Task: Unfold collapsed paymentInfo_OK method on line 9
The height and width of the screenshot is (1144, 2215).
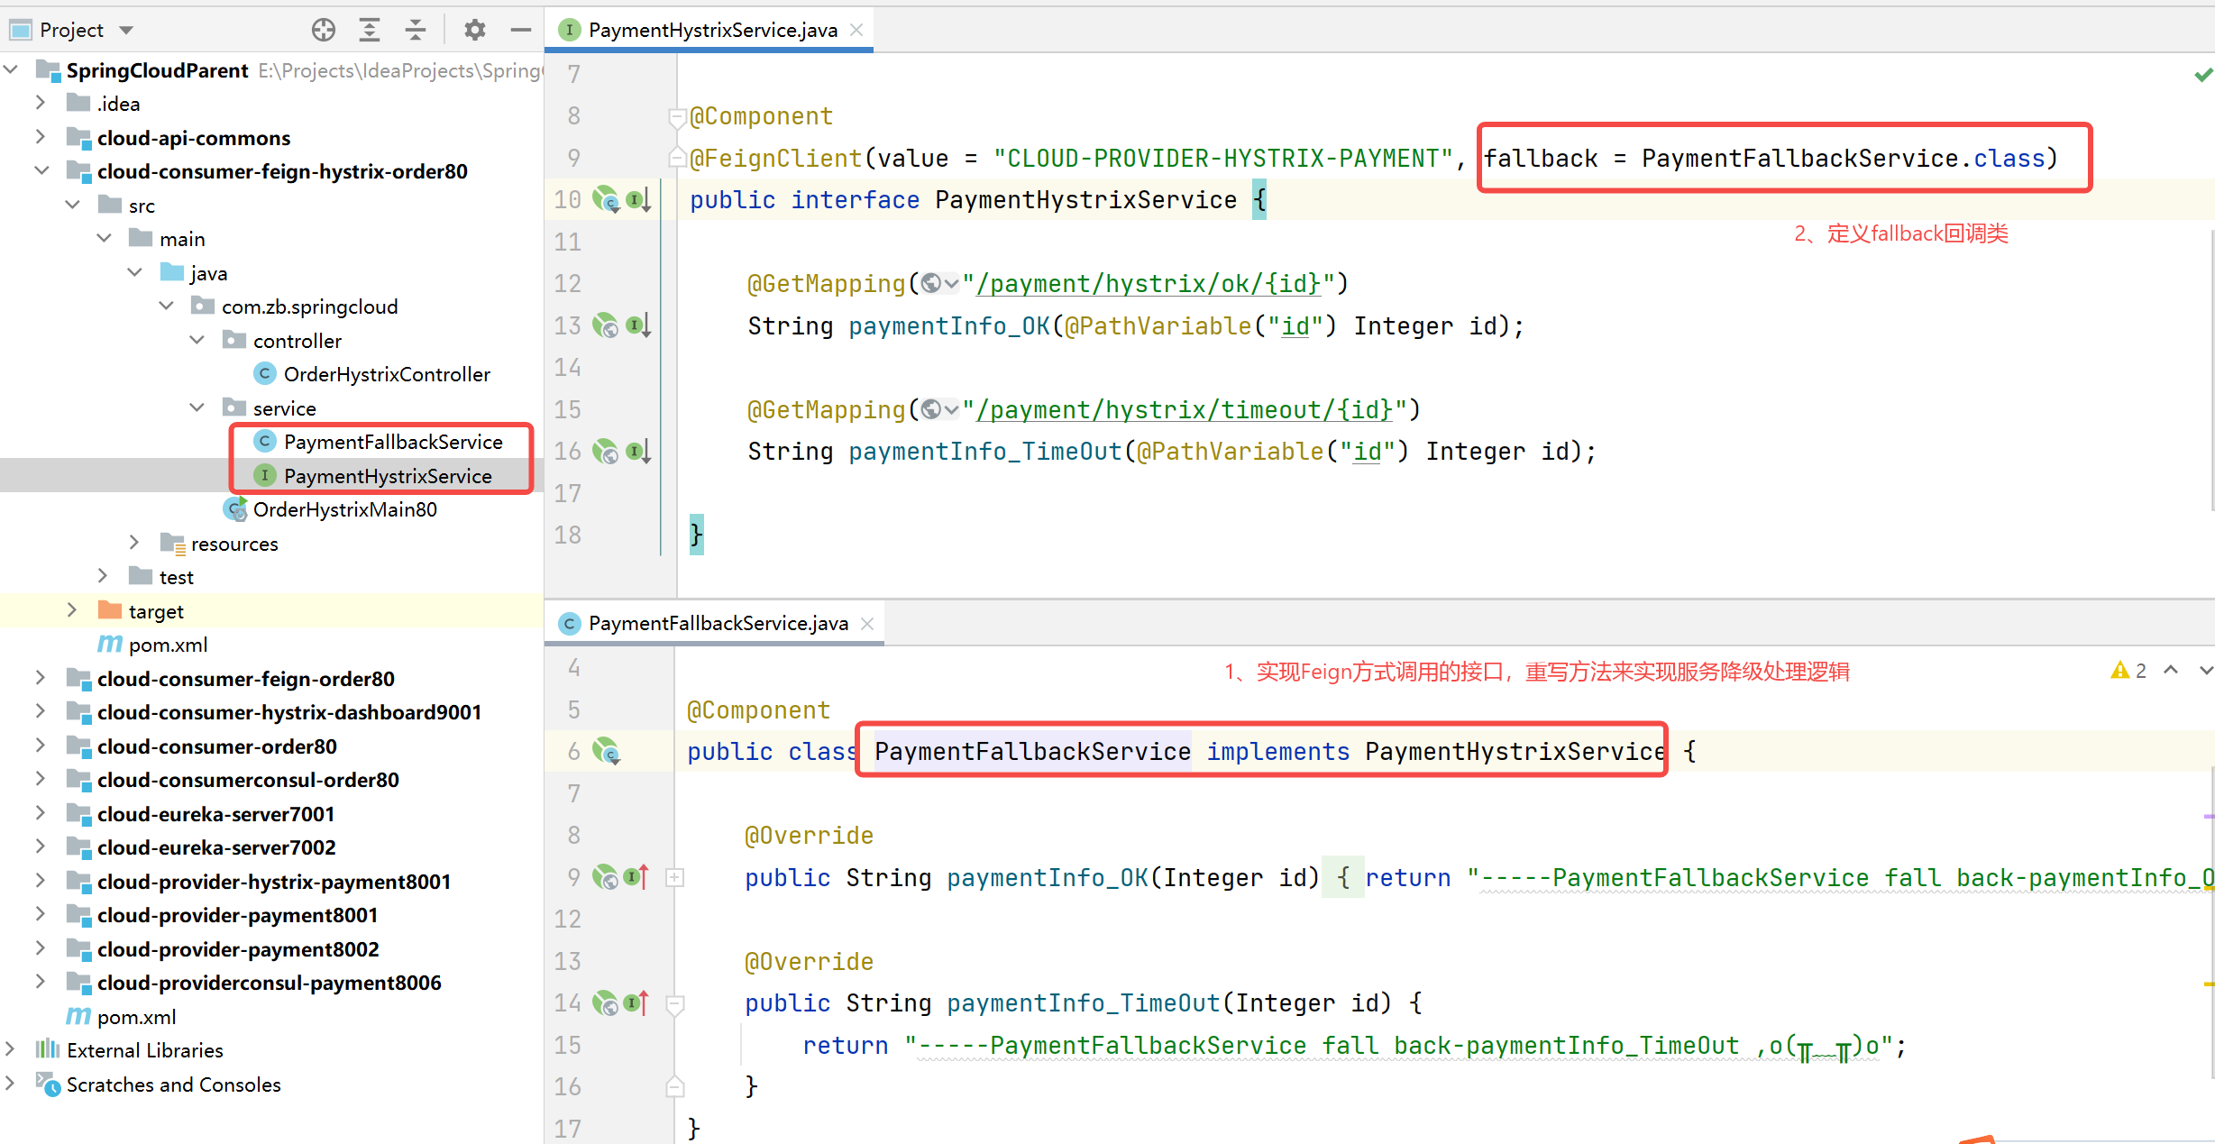Action: 674,877
